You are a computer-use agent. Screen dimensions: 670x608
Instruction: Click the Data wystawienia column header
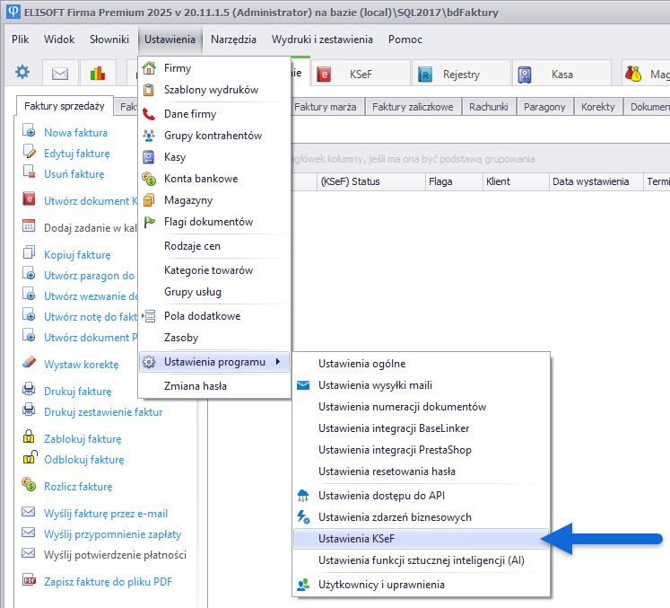[x=590, y=181]
